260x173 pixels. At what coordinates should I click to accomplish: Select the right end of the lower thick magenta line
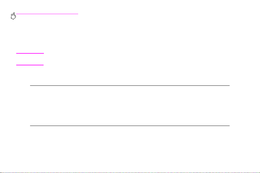(43, 65)
